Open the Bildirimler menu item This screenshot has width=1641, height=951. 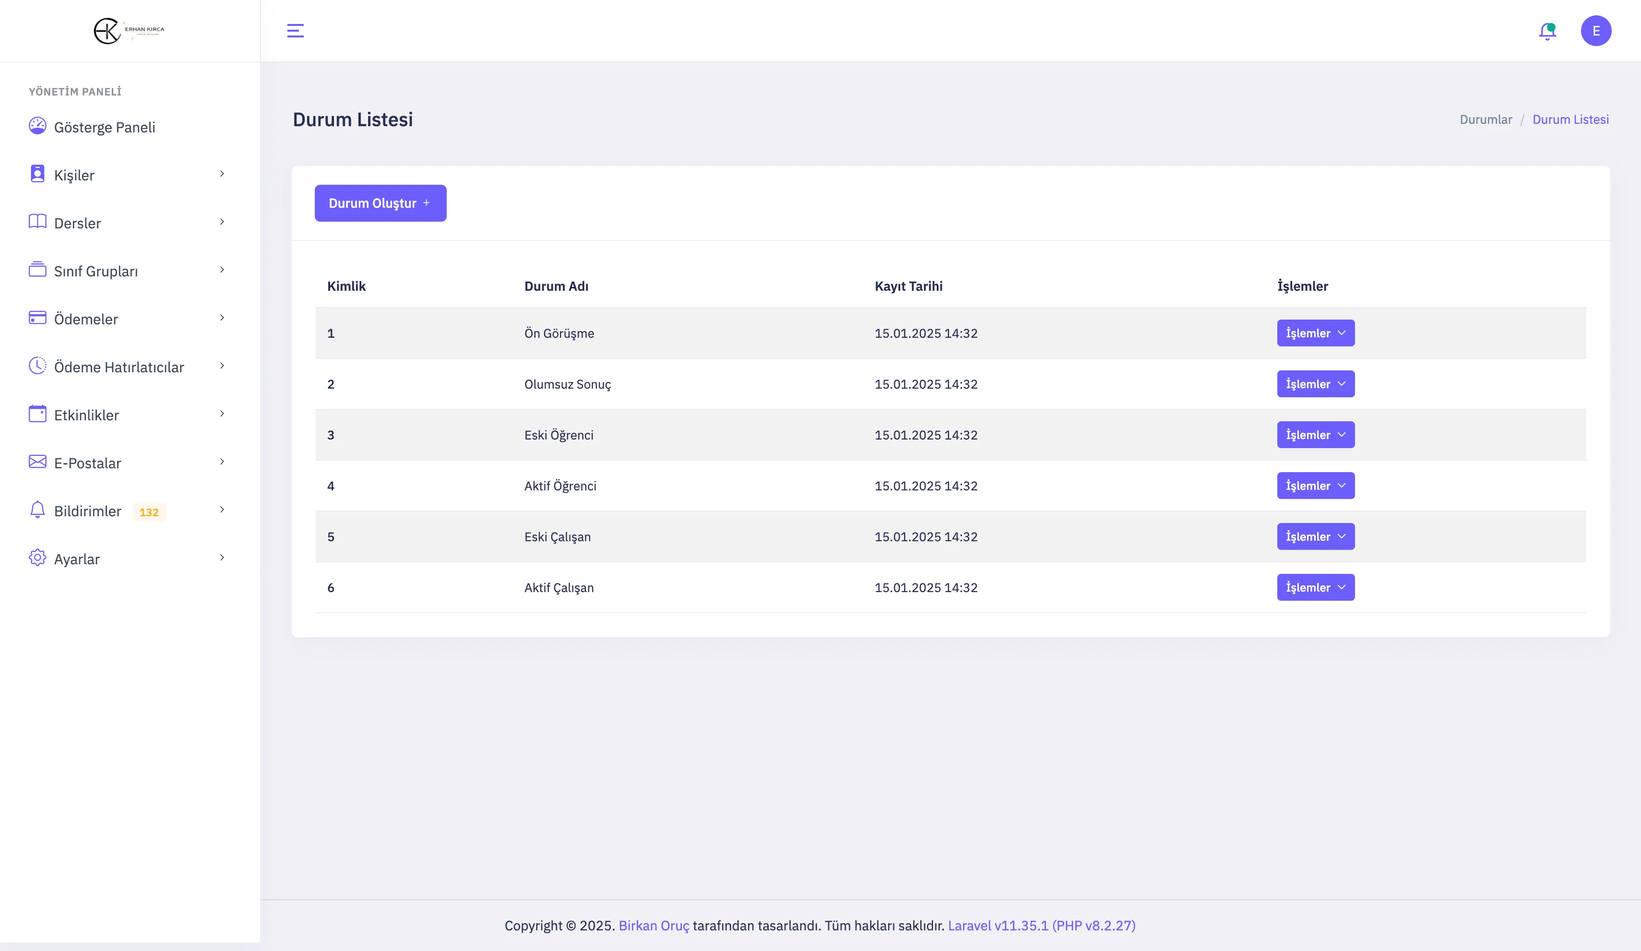(88, 511)
